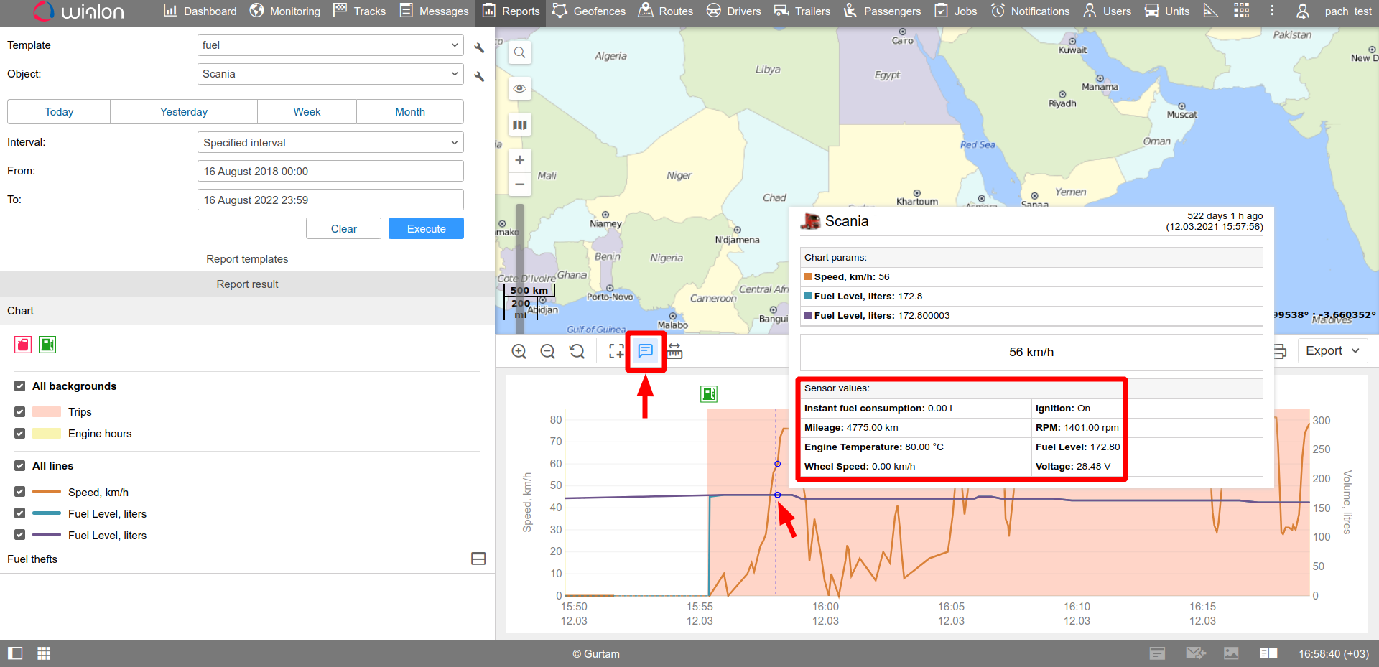1379x667 pixels.
Task: Open the Object dropdown showing Scania
Action: click(x=330, y=74)
